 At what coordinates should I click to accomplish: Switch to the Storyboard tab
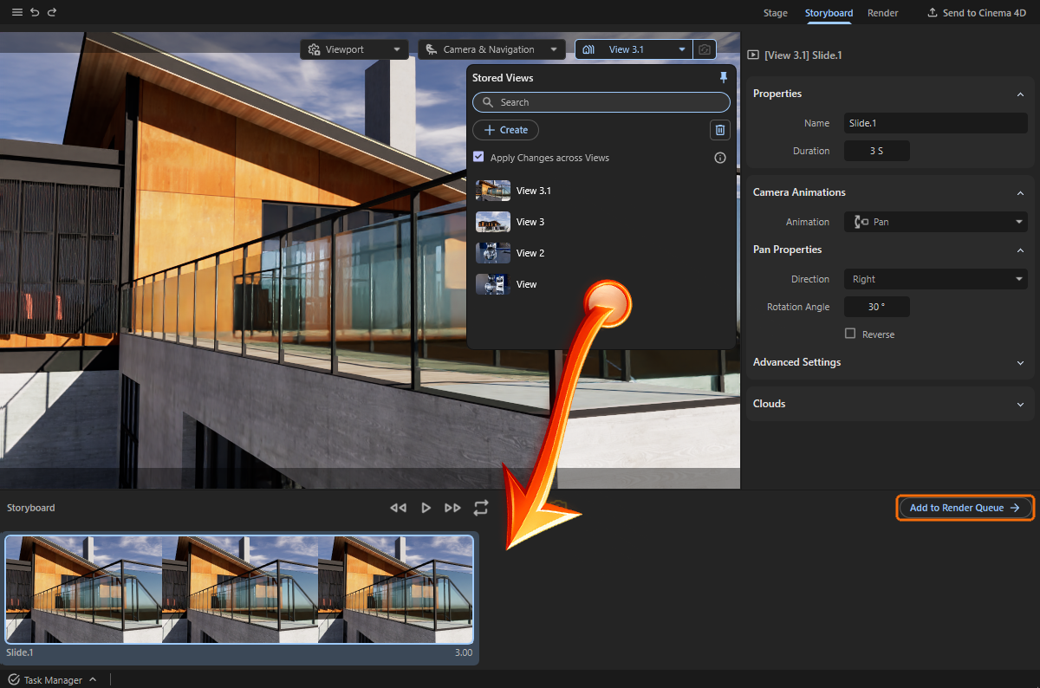click(x=829, y=13)
